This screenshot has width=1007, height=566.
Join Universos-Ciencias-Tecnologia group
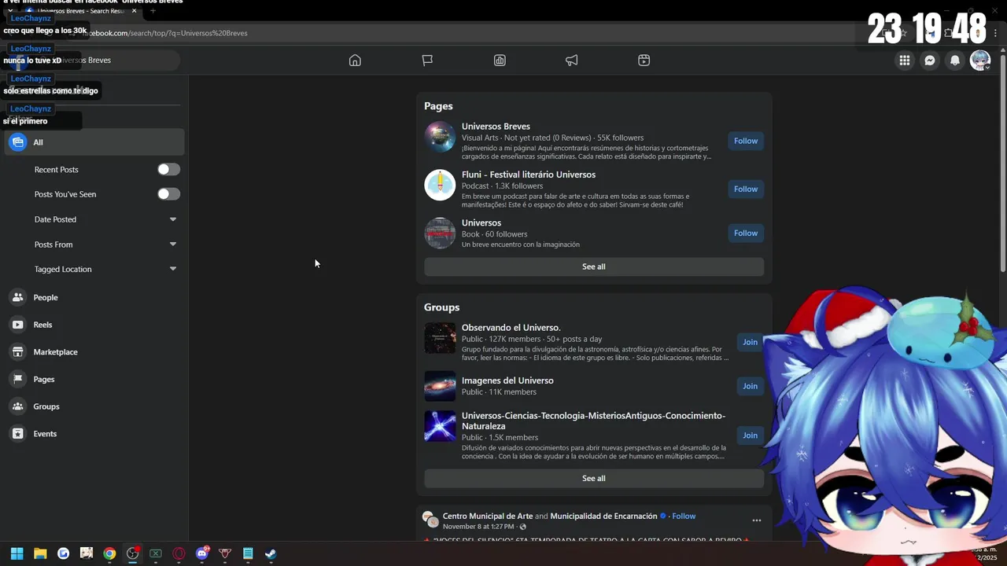pyautogui.click(x=750, y=436)
